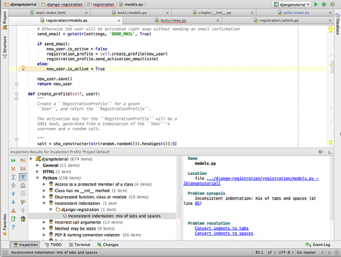Switch to polls/views.py tab
This screenshot has width=341, height=257.
(296, 13)
